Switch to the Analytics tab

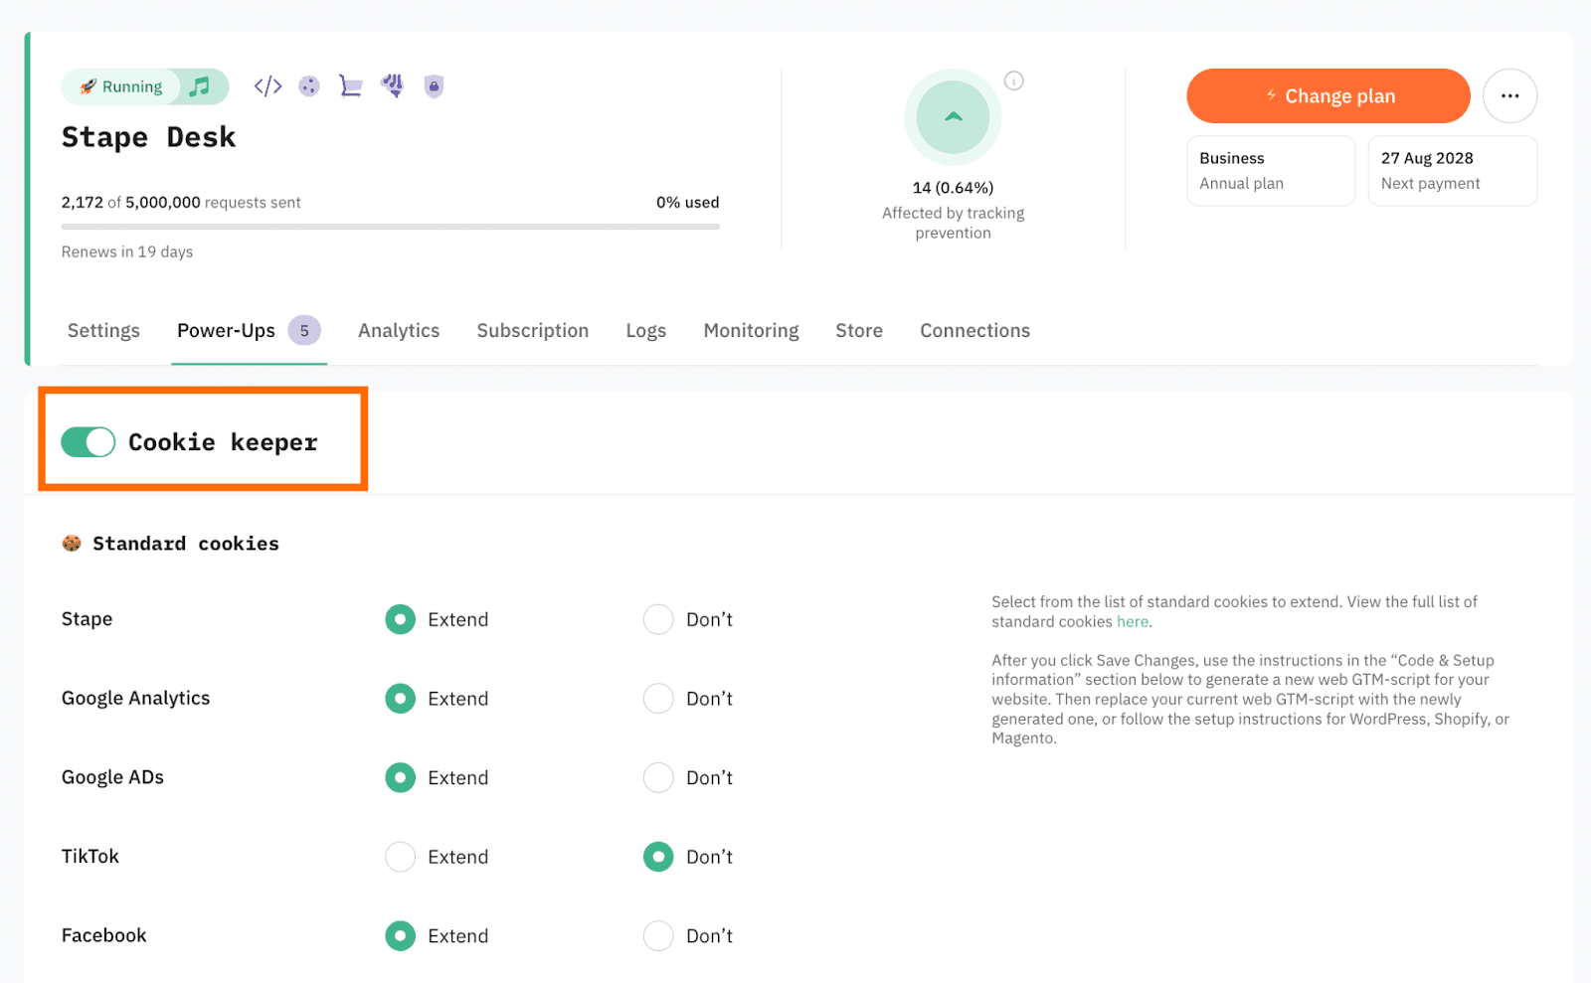click(399, 331)
